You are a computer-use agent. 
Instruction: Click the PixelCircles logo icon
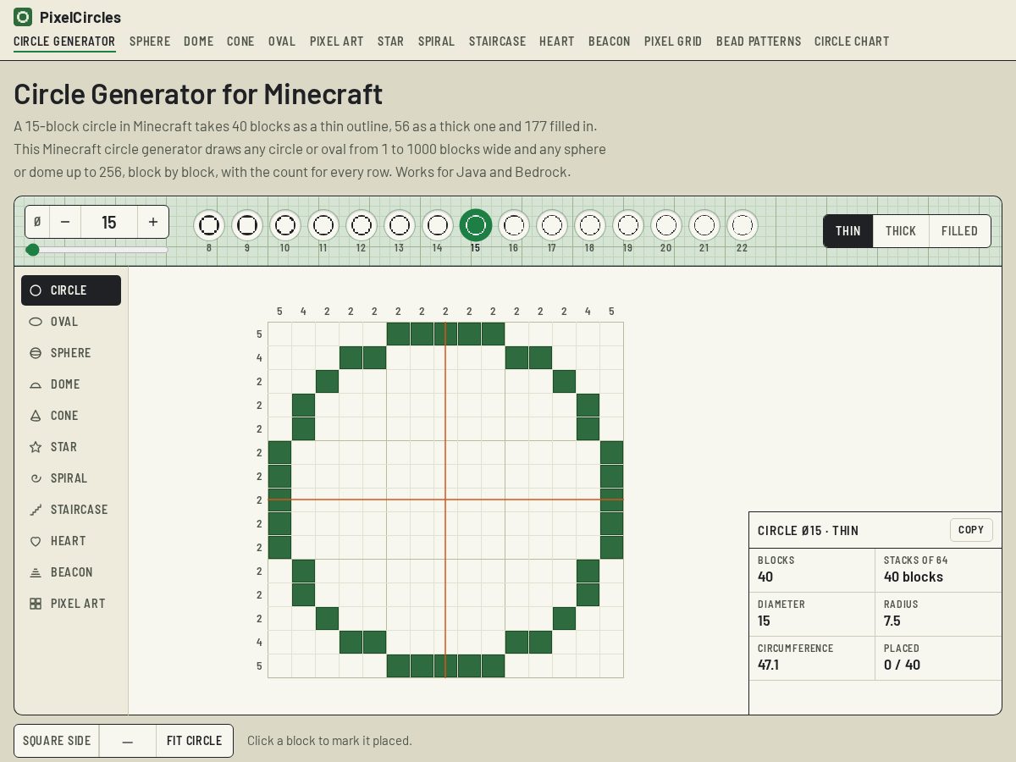[23, 17]
